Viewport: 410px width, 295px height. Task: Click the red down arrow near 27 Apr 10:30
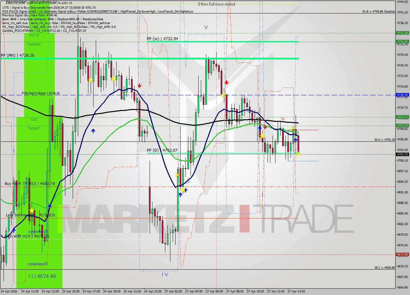pyautogui.click(x=265, y=127)
